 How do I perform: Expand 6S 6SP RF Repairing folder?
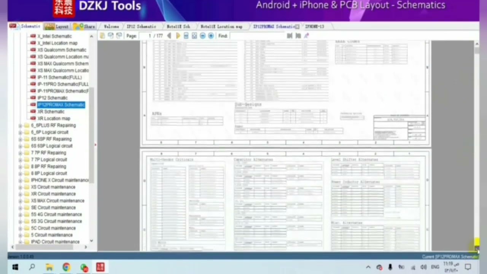pos(20,139)
